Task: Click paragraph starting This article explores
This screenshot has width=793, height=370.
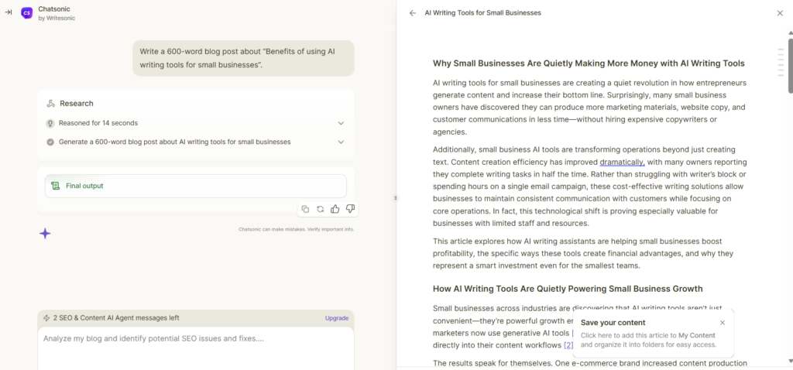Action: (583, 254)
